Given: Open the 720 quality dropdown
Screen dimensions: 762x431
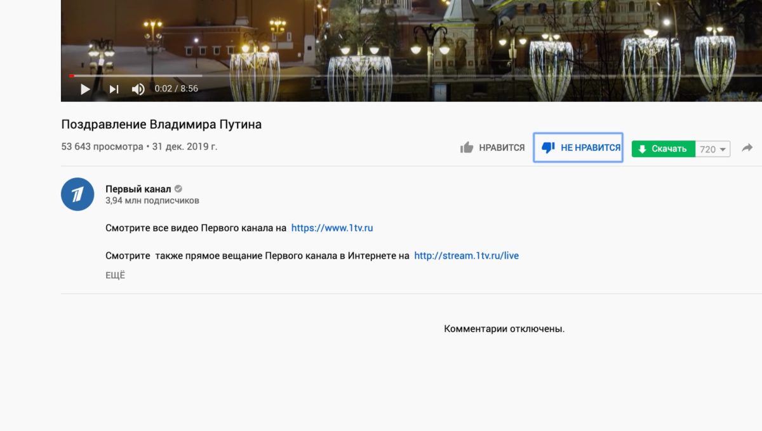Looking at the screenshot, I should point(713,149).
